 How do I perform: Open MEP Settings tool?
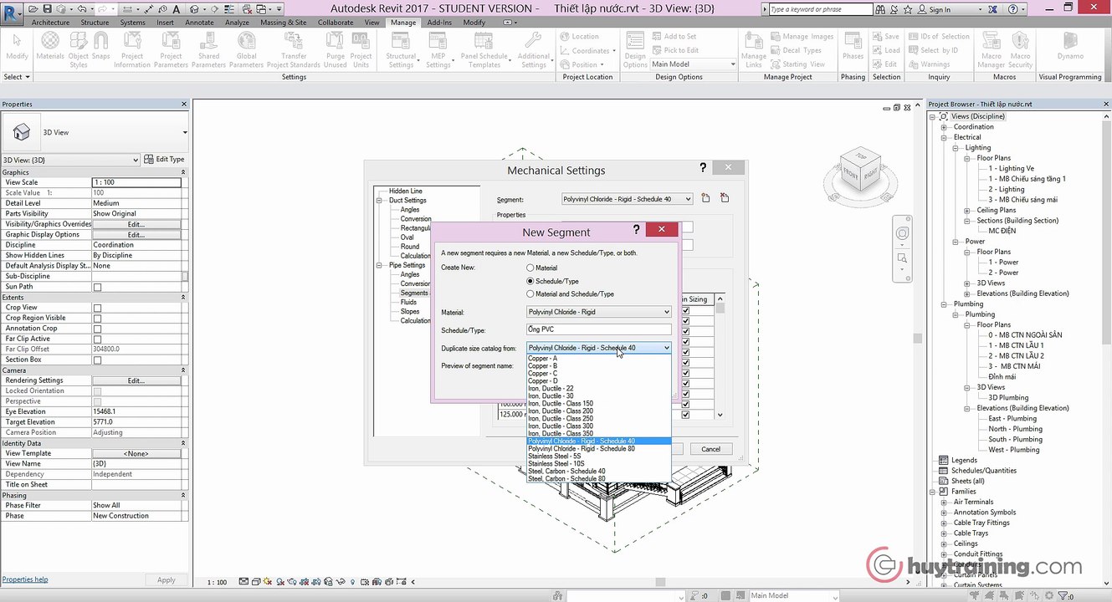tap(438, 50)
